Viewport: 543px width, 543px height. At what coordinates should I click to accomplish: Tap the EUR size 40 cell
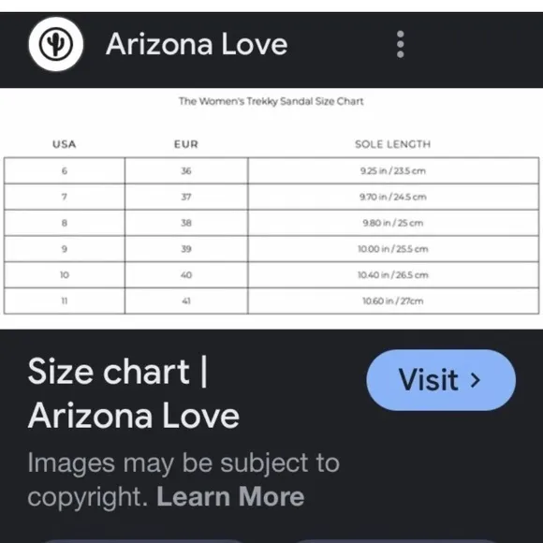[186, 274]
